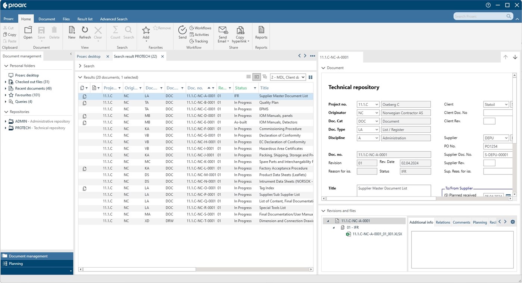522x283 pixels.
Task: Select the checkbox row for 11.1.C-NC-A-0001
Action: tap(85, 96)
